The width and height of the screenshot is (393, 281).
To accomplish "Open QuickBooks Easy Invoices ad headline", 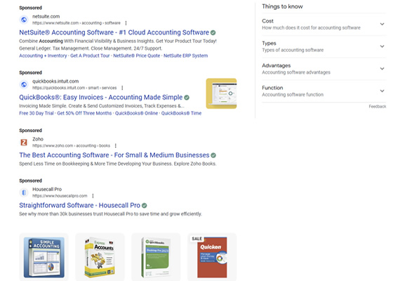I will coord(101,97).
